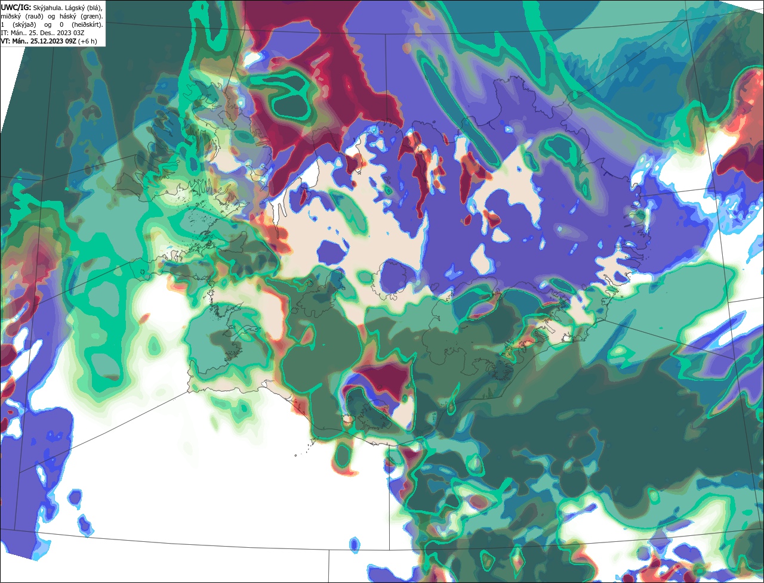Viewport: 764px width, 583px height.
Task: Click the "miðský (rauð)" legend text
Action: pyautogui.click(x=22, y=17)
